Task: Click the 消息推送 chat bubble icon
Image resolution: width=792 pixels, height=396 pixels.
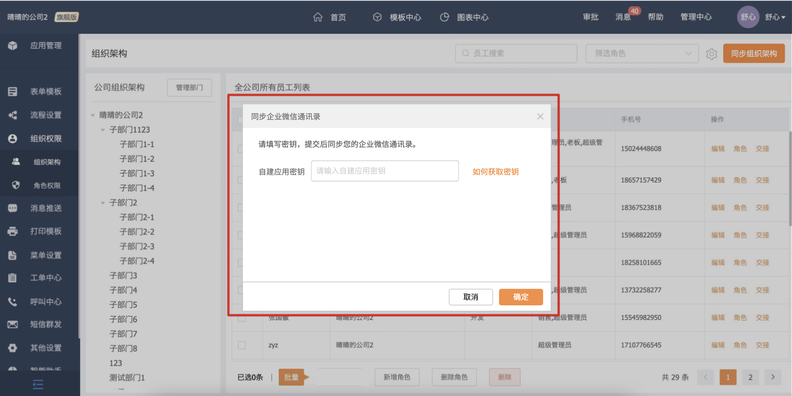Action: coord(12,208)
